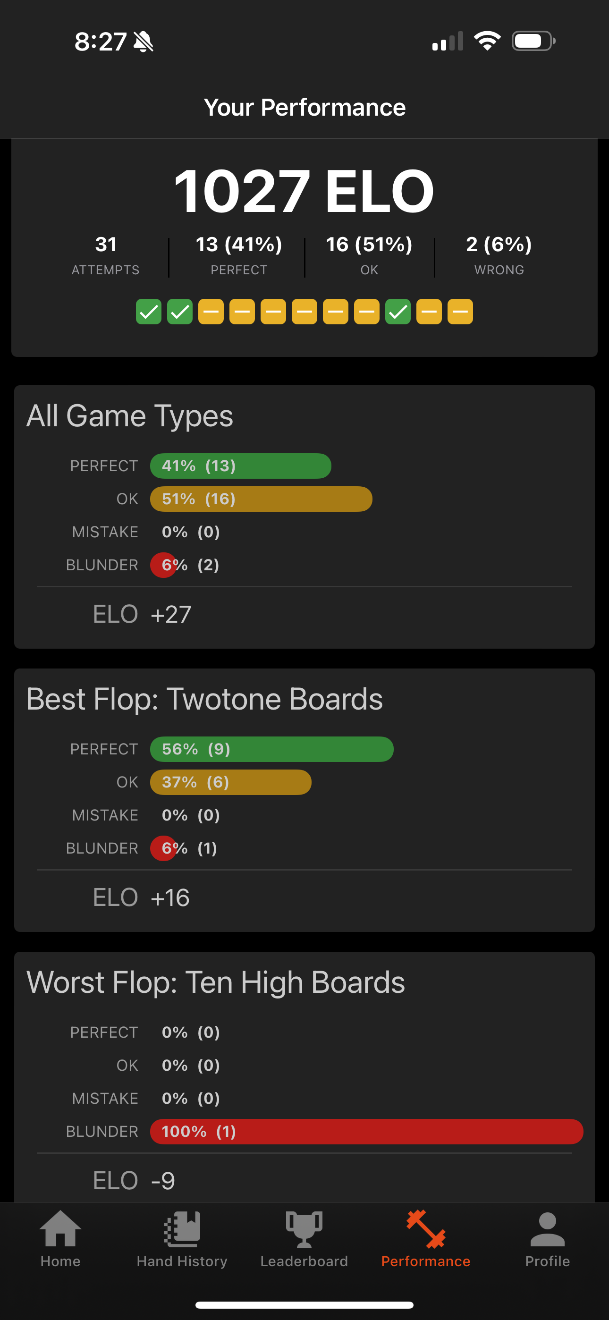609x1320 pixels.
Task: Tap the 100% (1) red Blunder bar
Action: pos(366,1132)
